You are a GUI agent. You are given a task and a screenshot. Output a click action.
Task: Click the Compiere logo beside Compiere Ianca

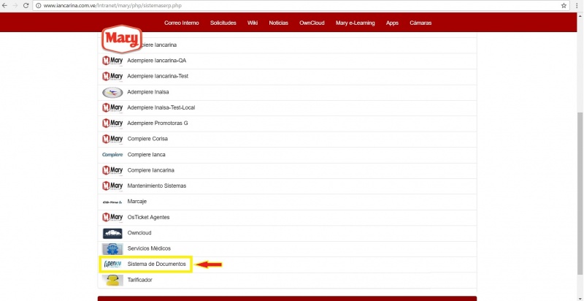point(112,155)
